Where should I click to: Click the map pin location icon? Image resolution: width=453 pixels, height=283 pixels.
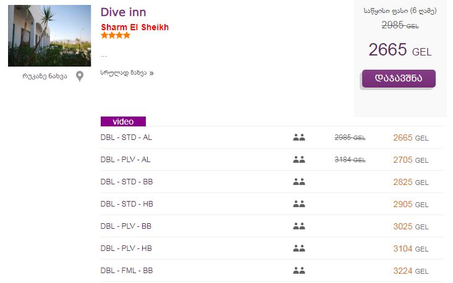coord(80,76)
